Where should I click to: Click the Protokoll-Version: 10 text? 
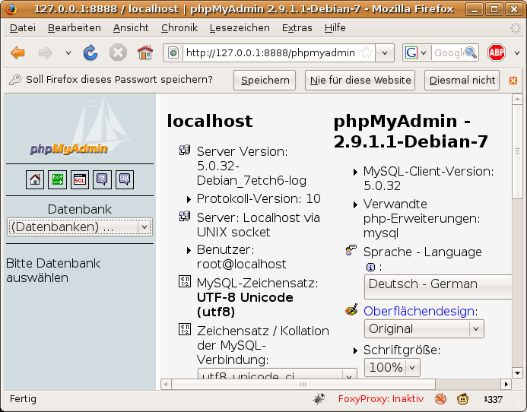259,198
